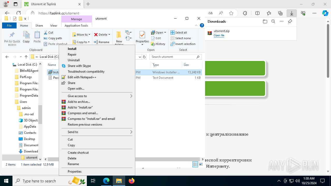Click History button in ribbon
Image resolution: width=331 pixels, height=186 pixels.
pos(158,44)
